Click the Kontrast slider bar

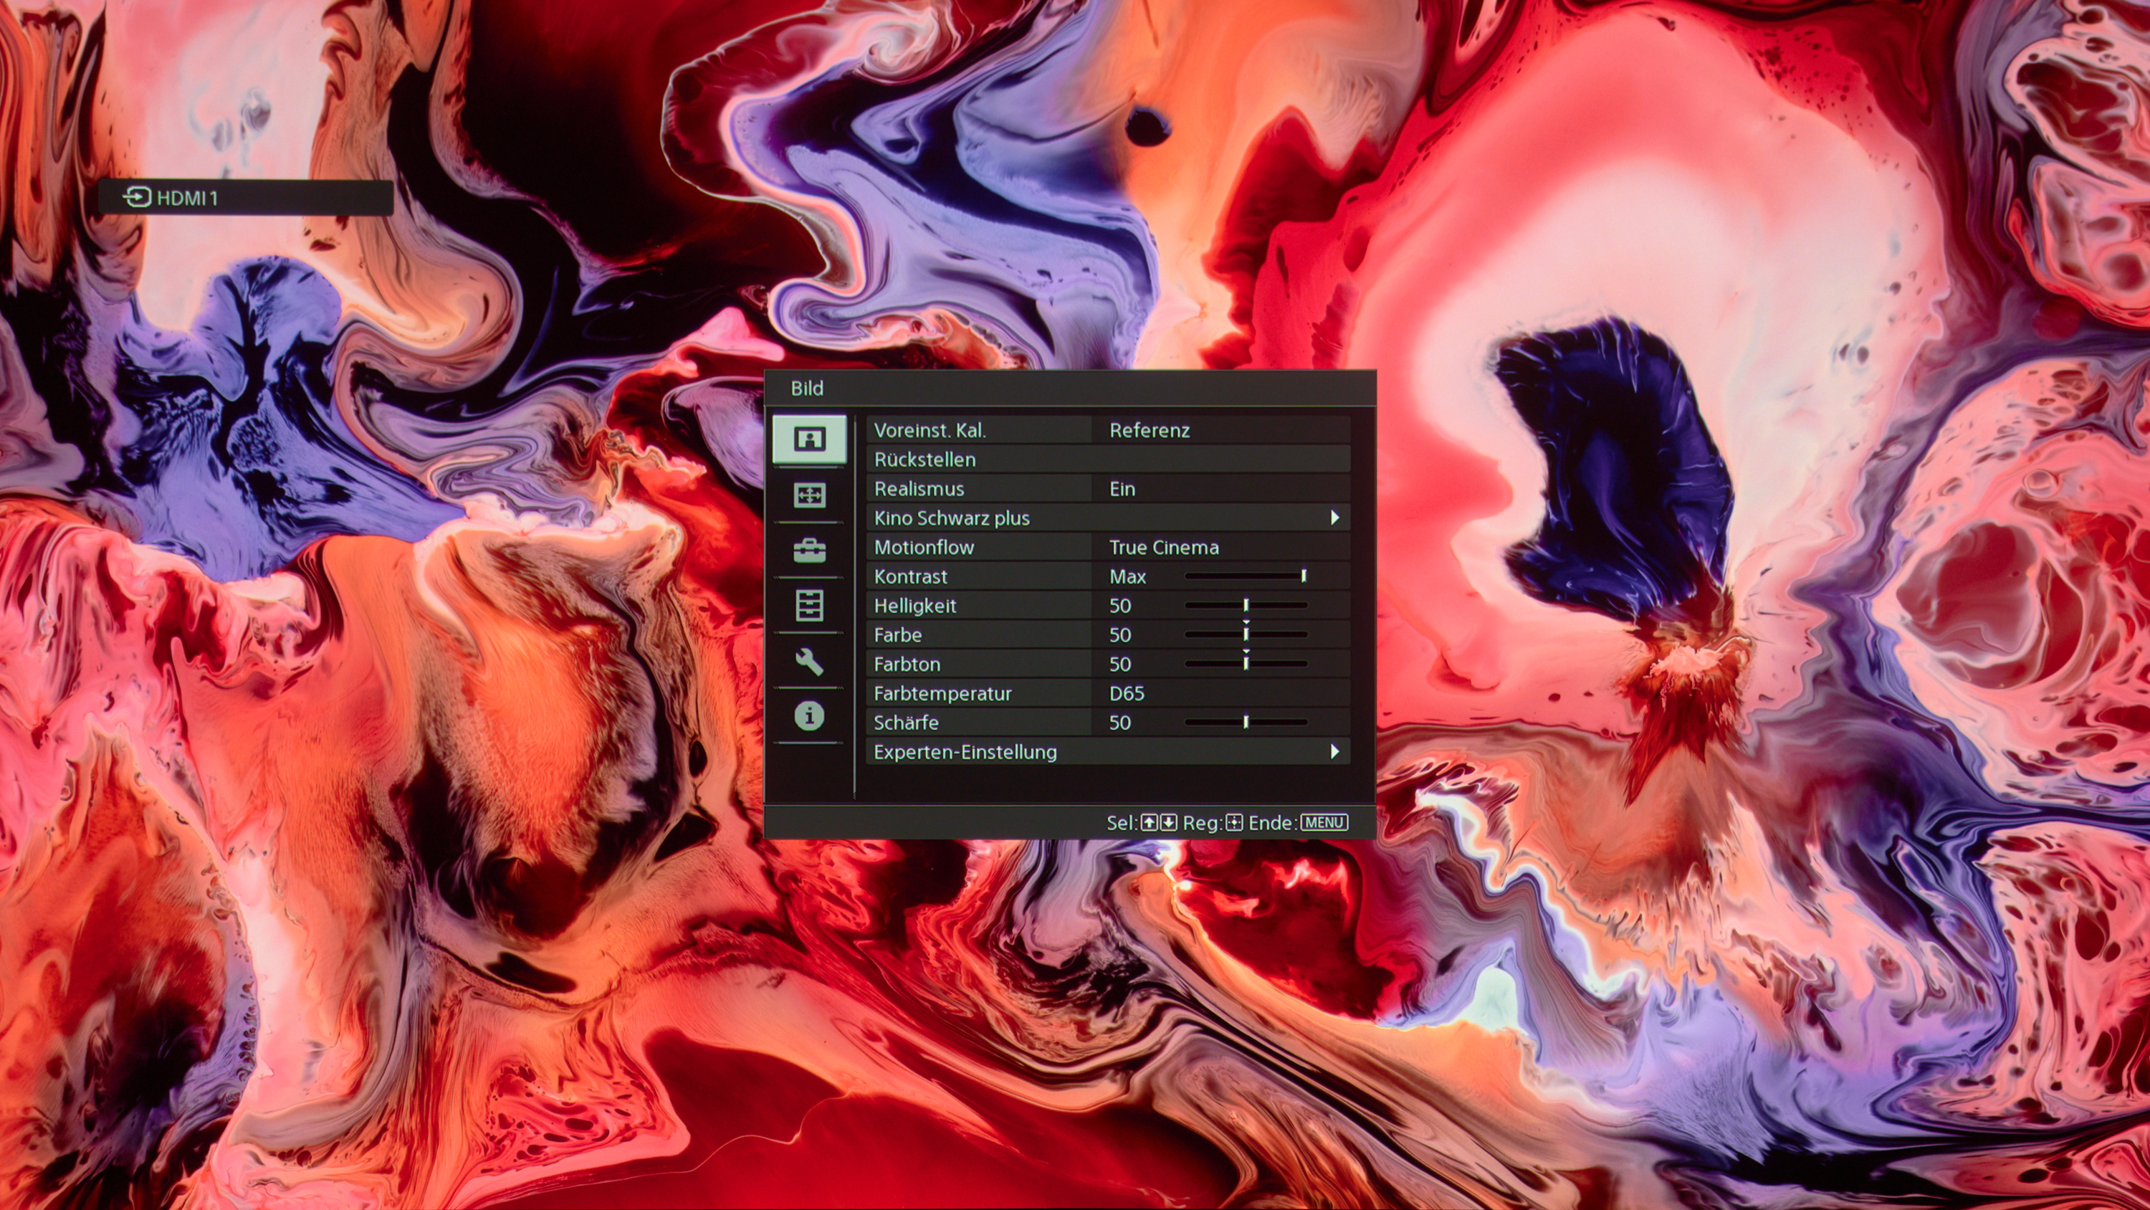pyautogui.click(x=1246, y=576)
